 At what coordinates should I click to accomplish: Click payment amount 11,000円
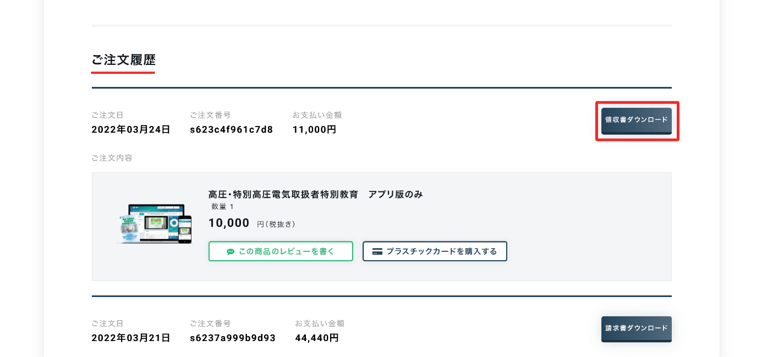pyautogui.click(x=314, y=130)
